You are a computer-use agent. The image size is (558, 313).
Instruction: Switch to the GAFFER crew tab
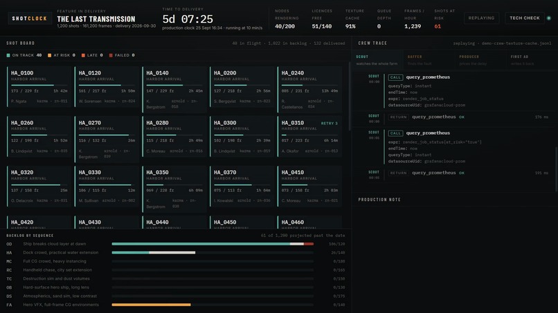click(x=429, y=60)
